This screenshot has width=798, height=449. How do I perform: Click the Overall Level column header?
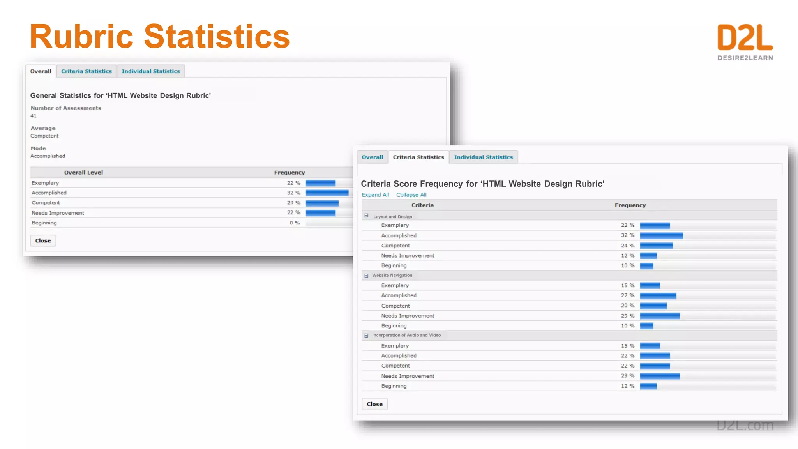click(83, 173)
